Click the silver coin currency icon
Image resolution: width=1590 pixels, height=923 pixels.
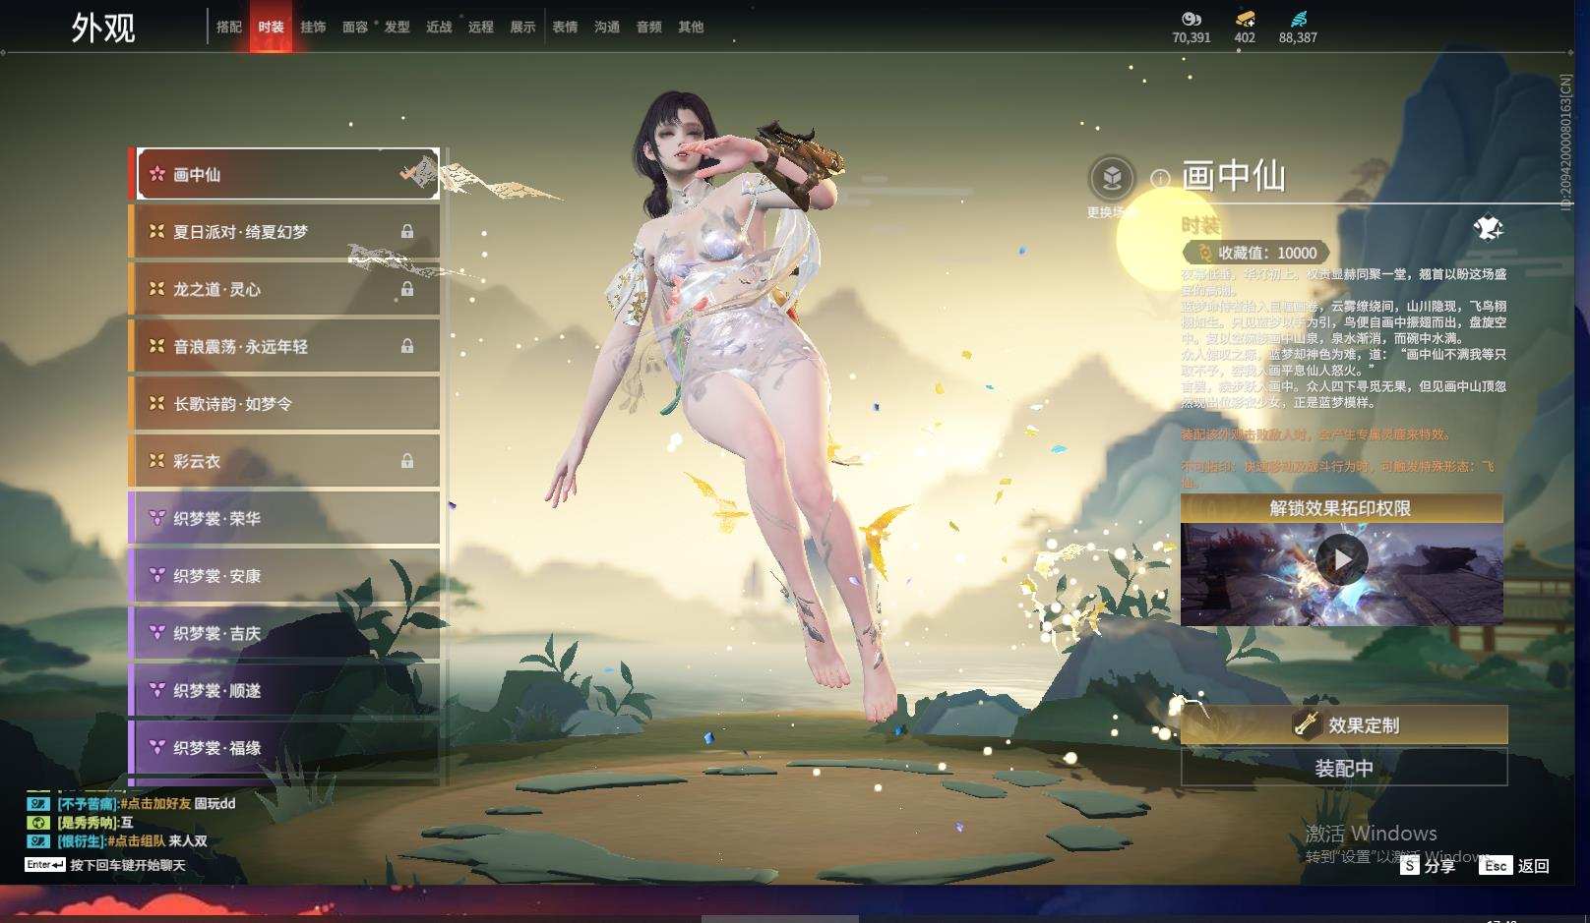pyautogui.click(x=1191, y=19)
